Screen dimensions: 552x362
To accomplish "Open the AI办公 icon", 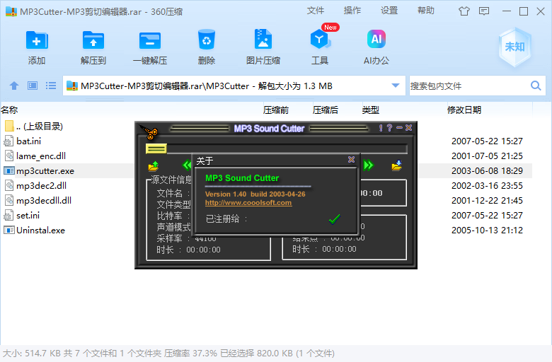I will point(376,39).
